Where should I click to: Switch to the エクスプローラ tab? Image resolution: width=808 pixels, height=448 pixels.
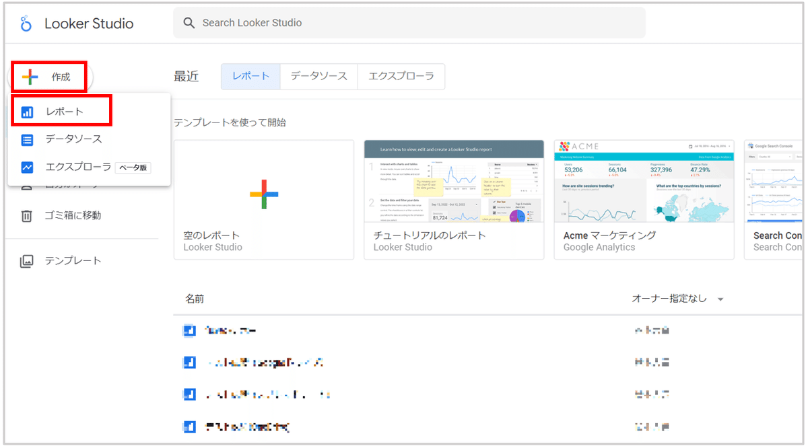coord(401,76)
